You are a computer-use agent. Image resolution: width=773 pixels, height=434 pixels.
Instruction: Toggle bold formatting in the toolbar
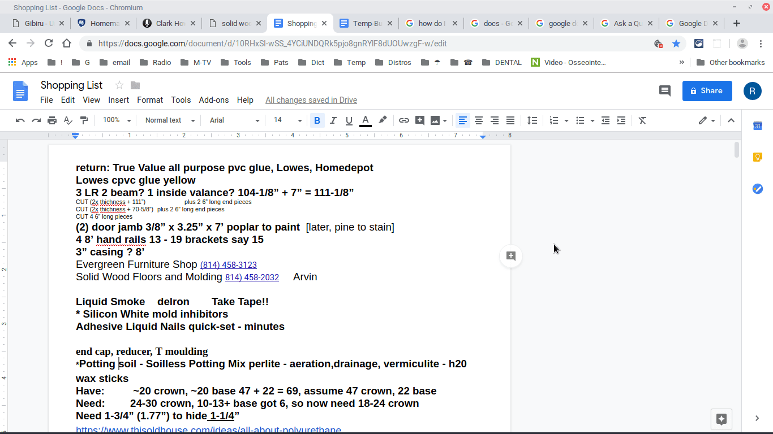point(317,120)
